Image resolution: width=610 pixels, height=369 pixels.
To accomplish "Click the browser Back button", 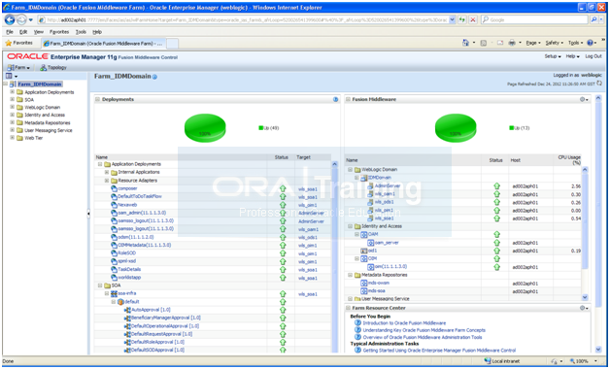I will pos(10,19).
